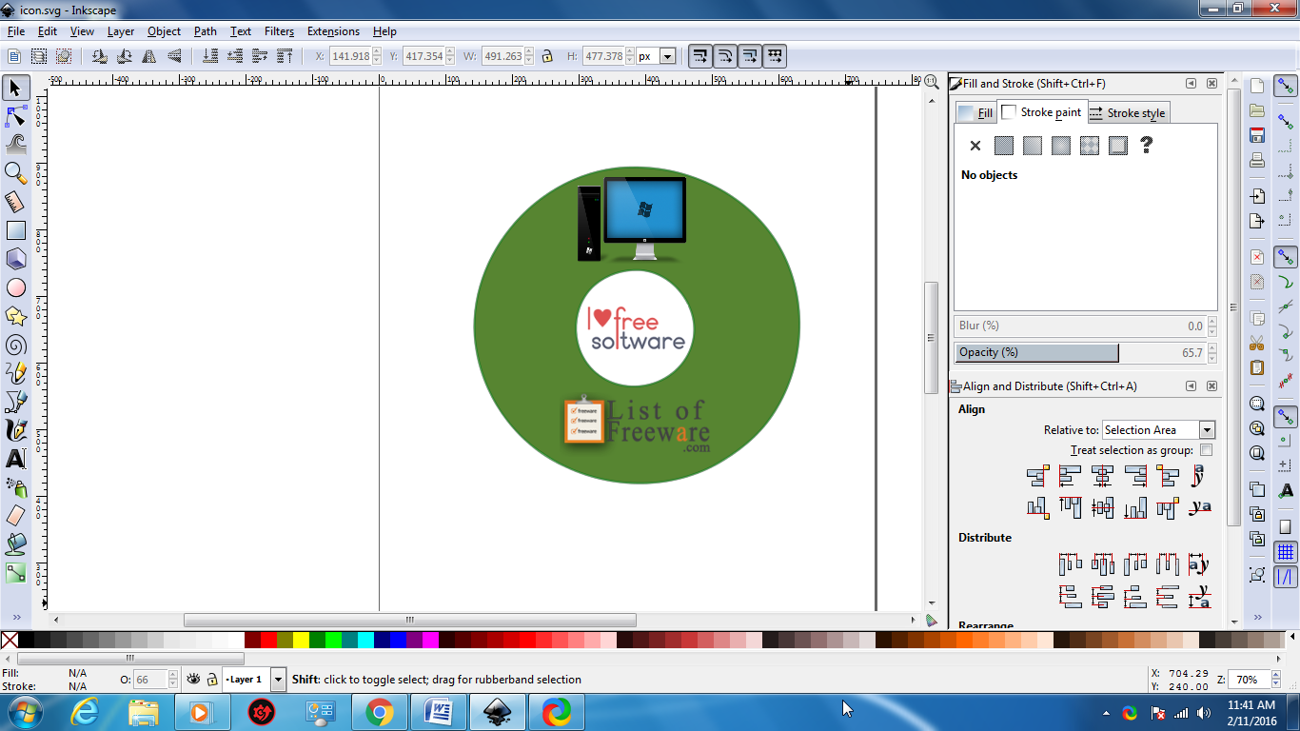1300x731 pixels.
Task: Select the Paint bucket tool
Action: point(15,544)
